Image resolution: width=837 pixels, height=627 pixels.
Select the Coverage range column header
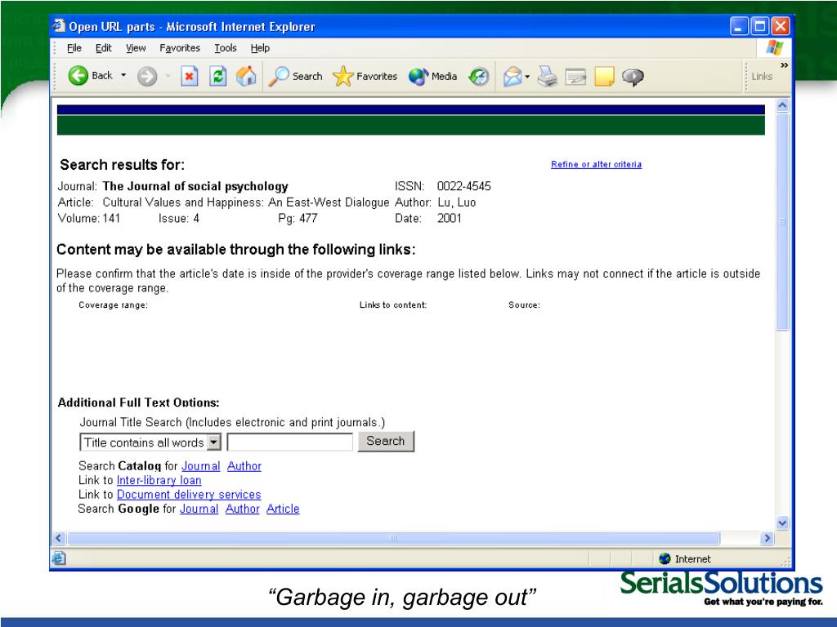point(113,305)
